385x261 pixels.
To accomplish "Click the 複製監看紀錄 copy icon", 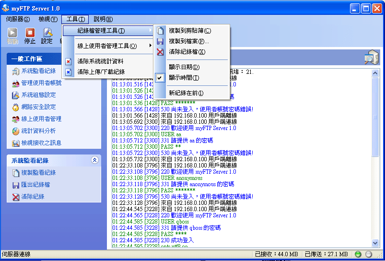I will click(x=16, y=173).
